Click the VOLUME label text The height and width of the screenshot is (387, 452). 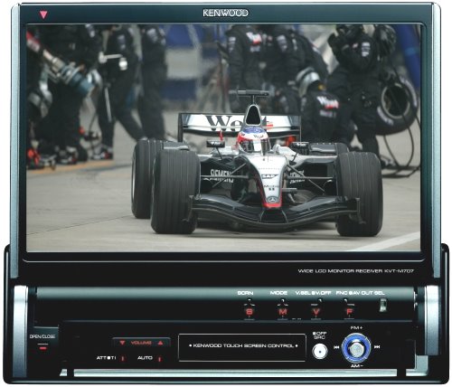tap(141, 343)
